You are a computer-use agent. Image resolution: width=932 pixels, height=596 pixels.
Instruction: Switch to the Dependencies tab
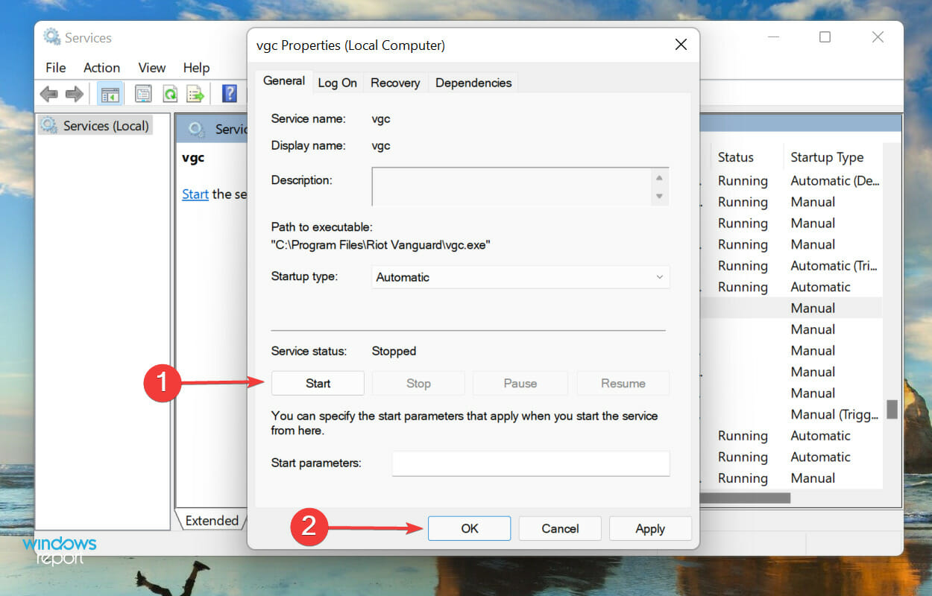473,83
